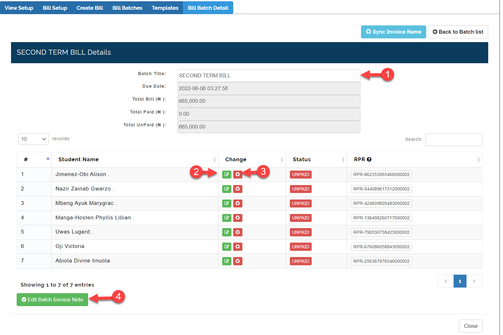This screenshot has height=335, width=503.
Task: Edit bill for Nazir Zainab Gwarzo
Action: (x=227, y=189)
